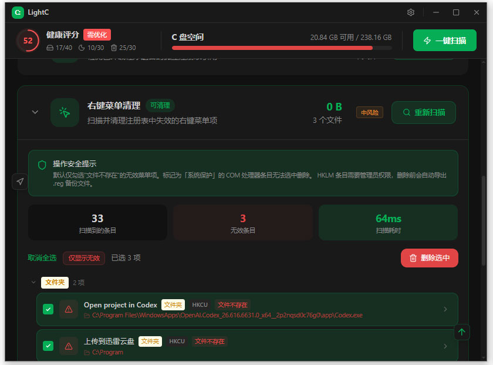Click the folder icon before Codex.exe path
This screenshot has width=493, height=365.
pos(87,316)
